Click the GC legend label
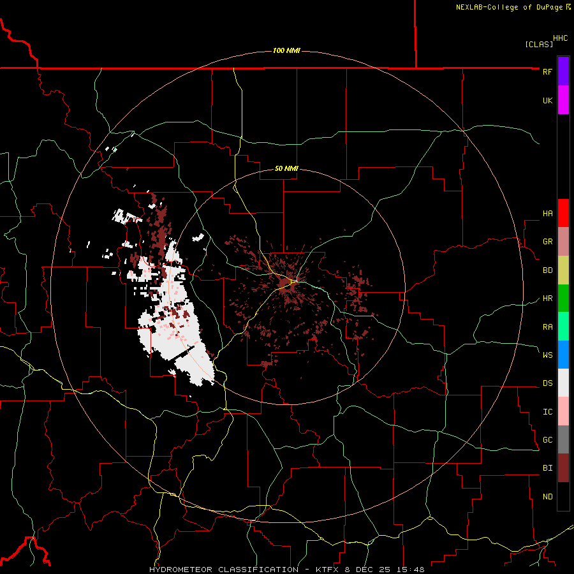This screenshot has width=574, height=574. pyautogui.click(x=547, y=439)
